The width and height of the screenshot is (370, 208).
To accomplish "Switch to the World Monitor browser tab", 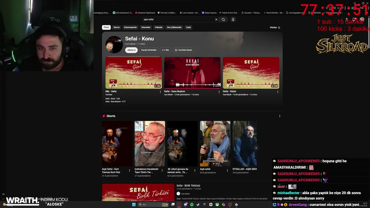I will coord(273,13).
